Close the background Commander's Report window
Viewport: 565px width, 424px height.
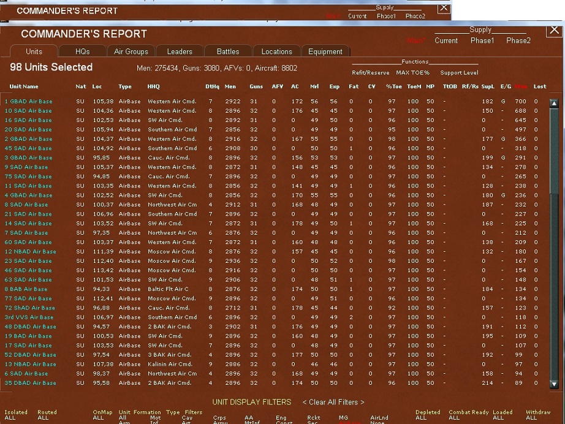(x=444, y=8)
